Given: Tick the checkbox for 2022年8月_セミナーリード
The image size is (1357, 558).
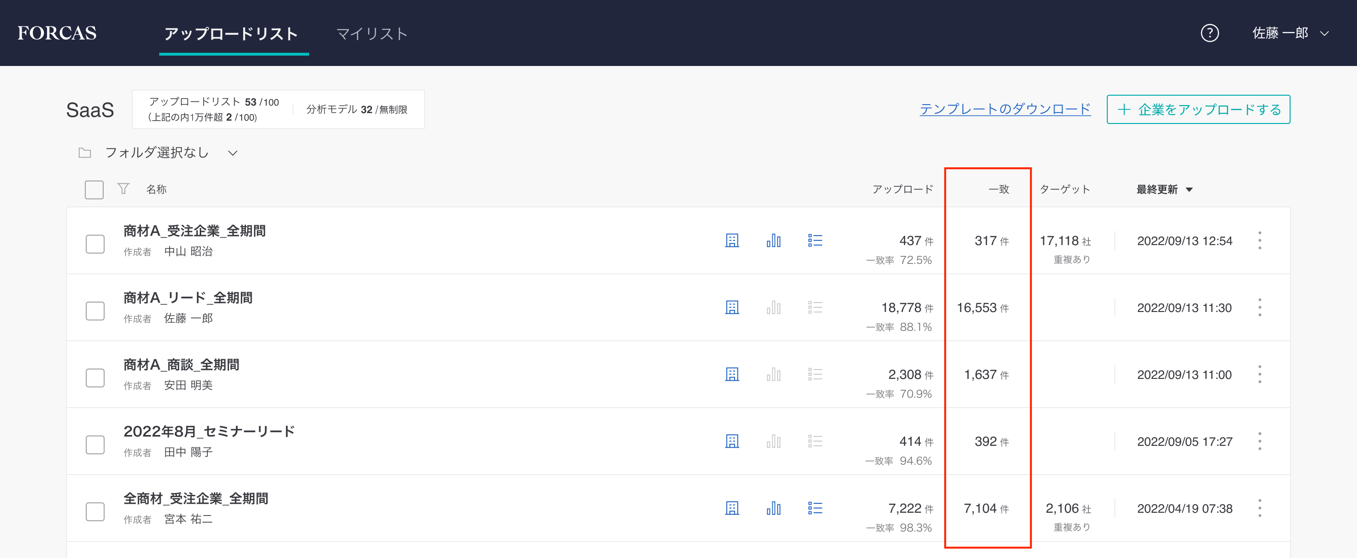Looking at the screenshot, I should point(95,445).
